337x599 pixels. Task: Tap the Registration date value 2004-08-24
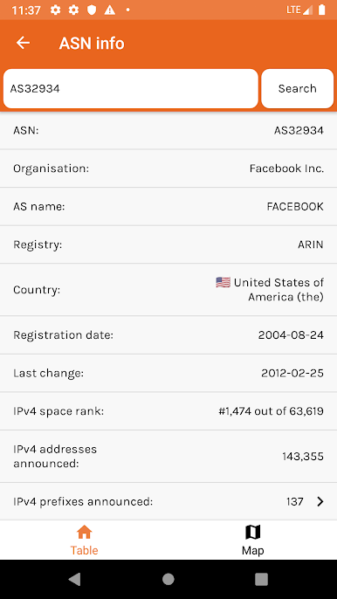point(291,335)
